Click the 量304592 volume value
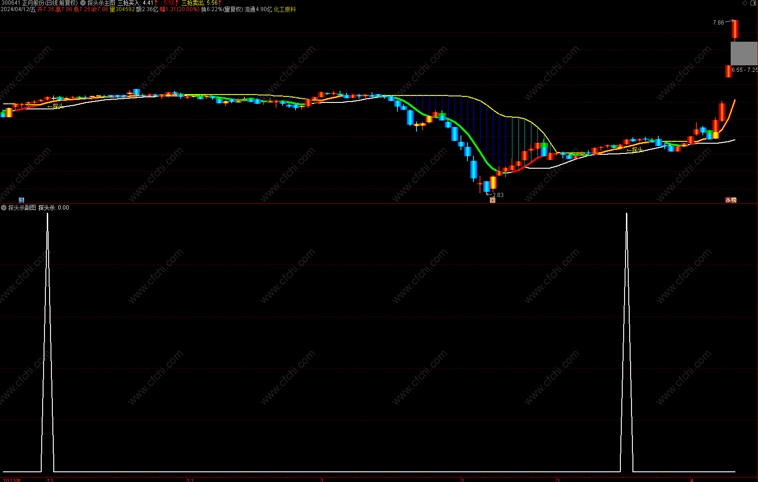This screenshot has height=482, width=758. coord(122,9)
